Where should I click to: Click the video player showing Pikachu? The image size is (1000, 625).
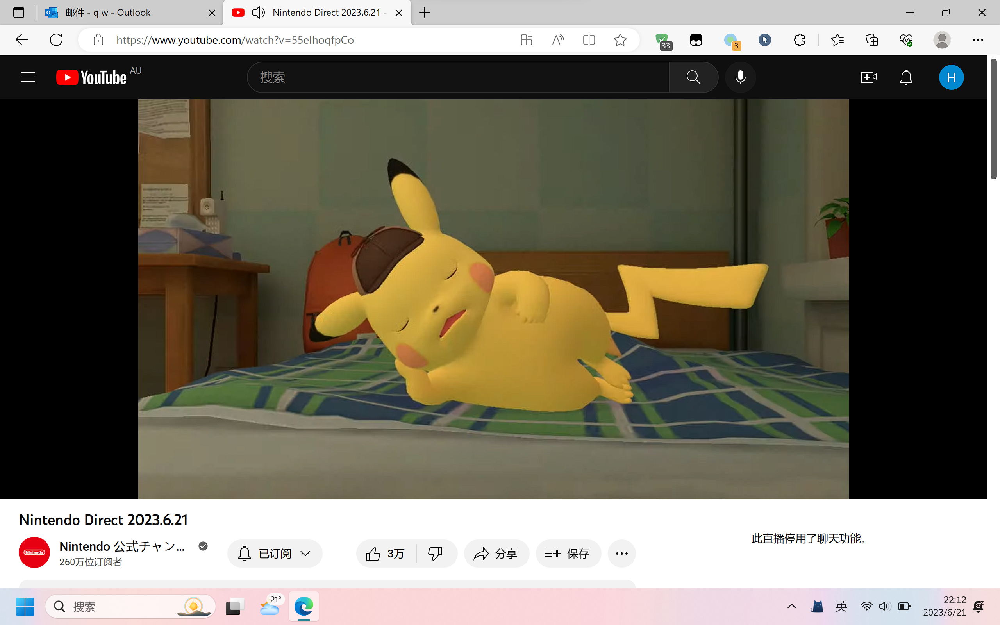pos(493,299)
